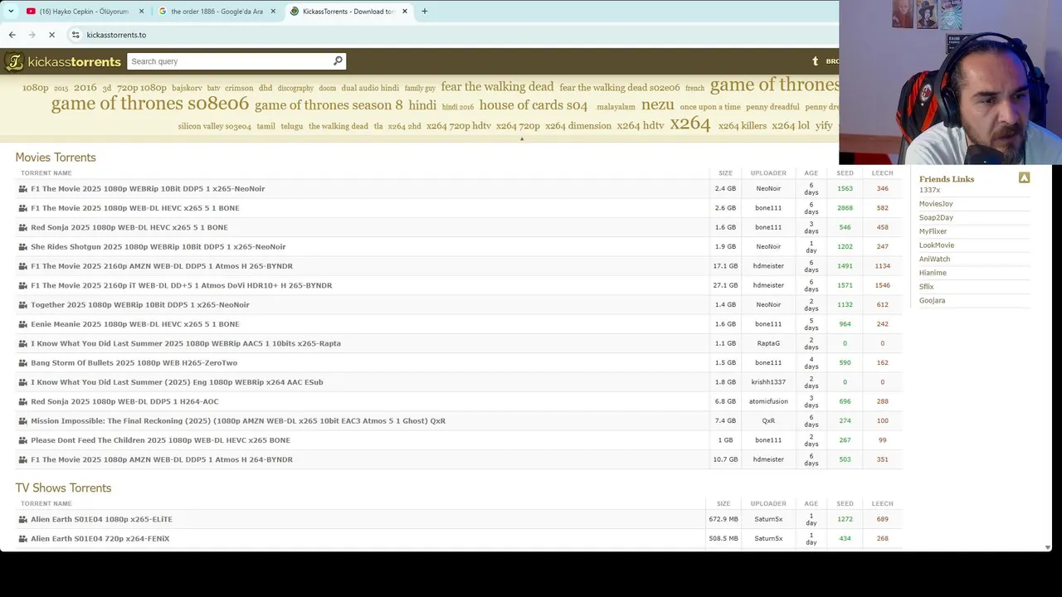
Task: Click uploader atomicfusion
Action: (x=768, y=401)
